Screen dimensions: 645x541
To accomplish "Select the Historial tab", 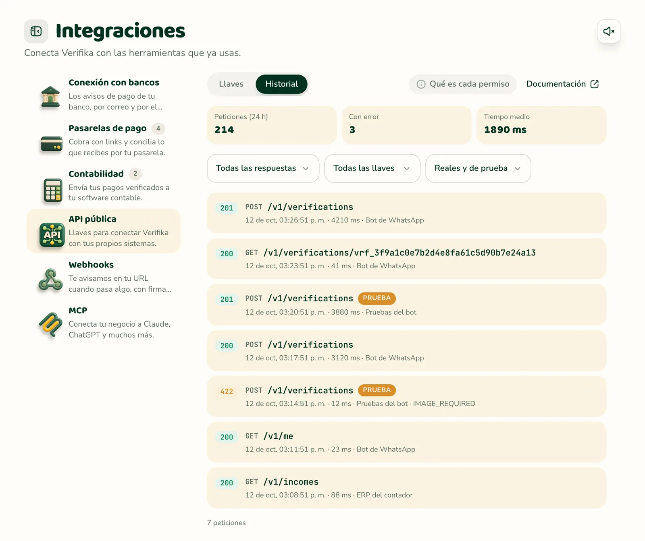I will click(x=281, y=84).
